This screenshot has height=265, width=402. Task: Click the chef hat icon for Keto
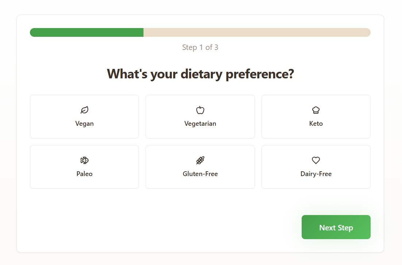coord(316,110)
